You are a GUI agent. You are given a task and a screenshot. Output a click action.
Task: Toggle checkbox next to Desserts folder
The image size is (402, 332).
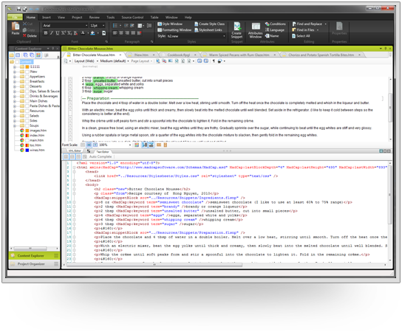coord(27,86)
